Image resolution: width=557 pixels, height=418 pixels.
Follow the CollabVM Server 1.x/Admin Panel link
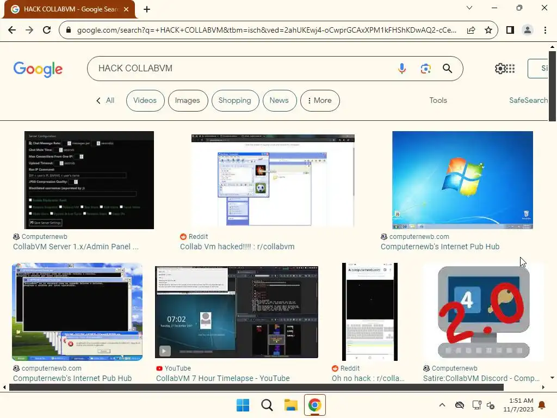pyautogui.click(x=76, y=247)
